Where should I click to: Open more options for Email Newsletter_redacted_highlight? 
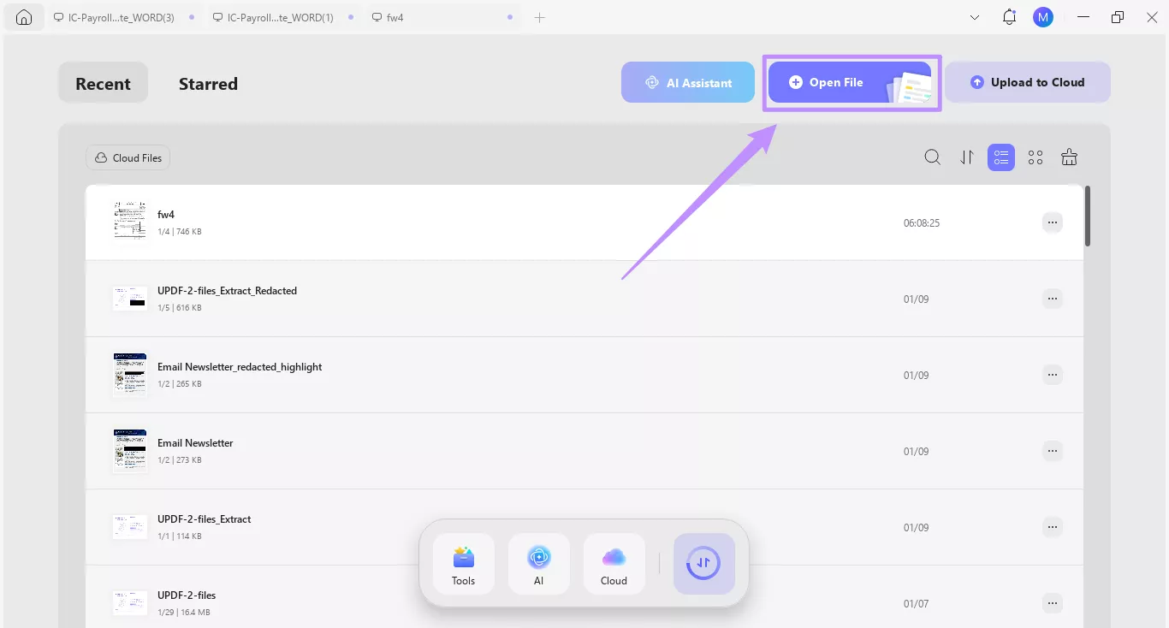tap(1053, 375)
